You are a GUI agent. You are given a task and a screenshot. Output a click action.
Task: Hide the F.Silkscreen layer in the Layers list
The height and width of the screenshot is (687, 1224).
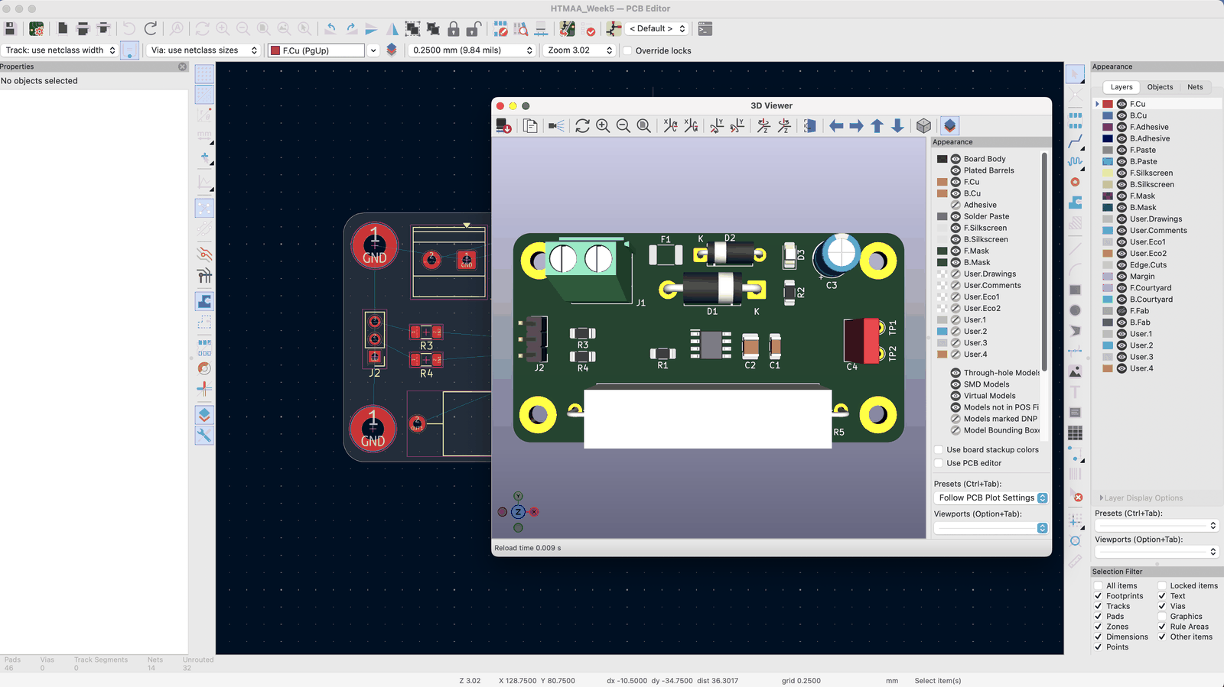coord(1121,173)
